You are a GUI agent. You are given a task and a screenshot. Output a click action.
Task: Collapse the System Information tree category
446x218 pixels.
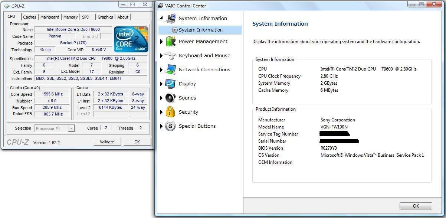point(161,18)
